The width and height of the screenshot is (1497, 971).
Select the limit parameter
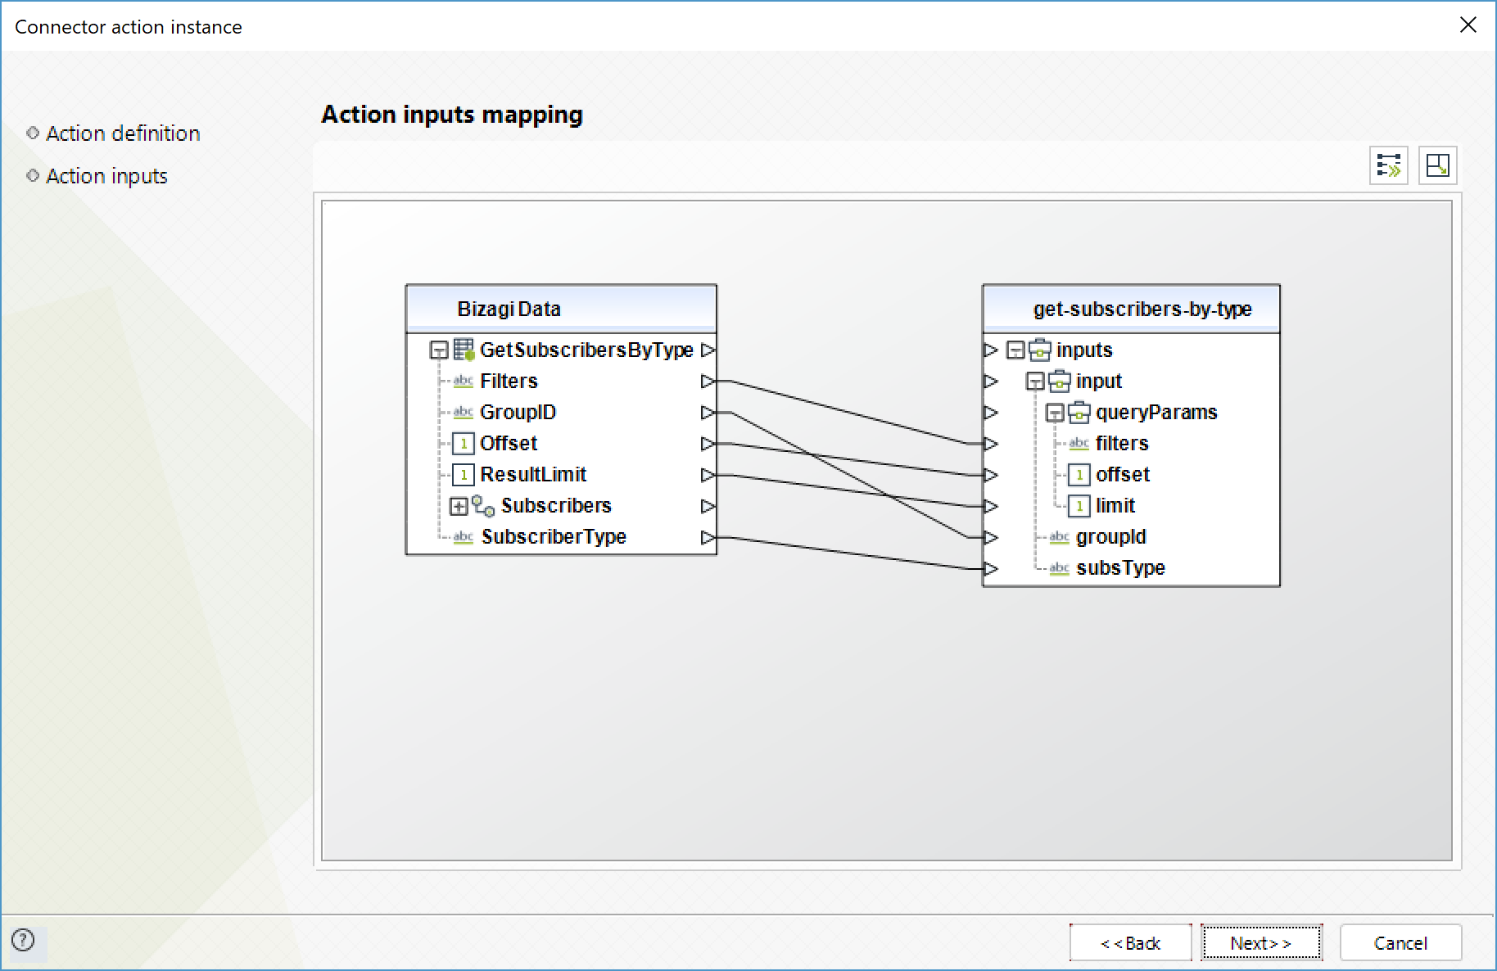pos(1115,506)
